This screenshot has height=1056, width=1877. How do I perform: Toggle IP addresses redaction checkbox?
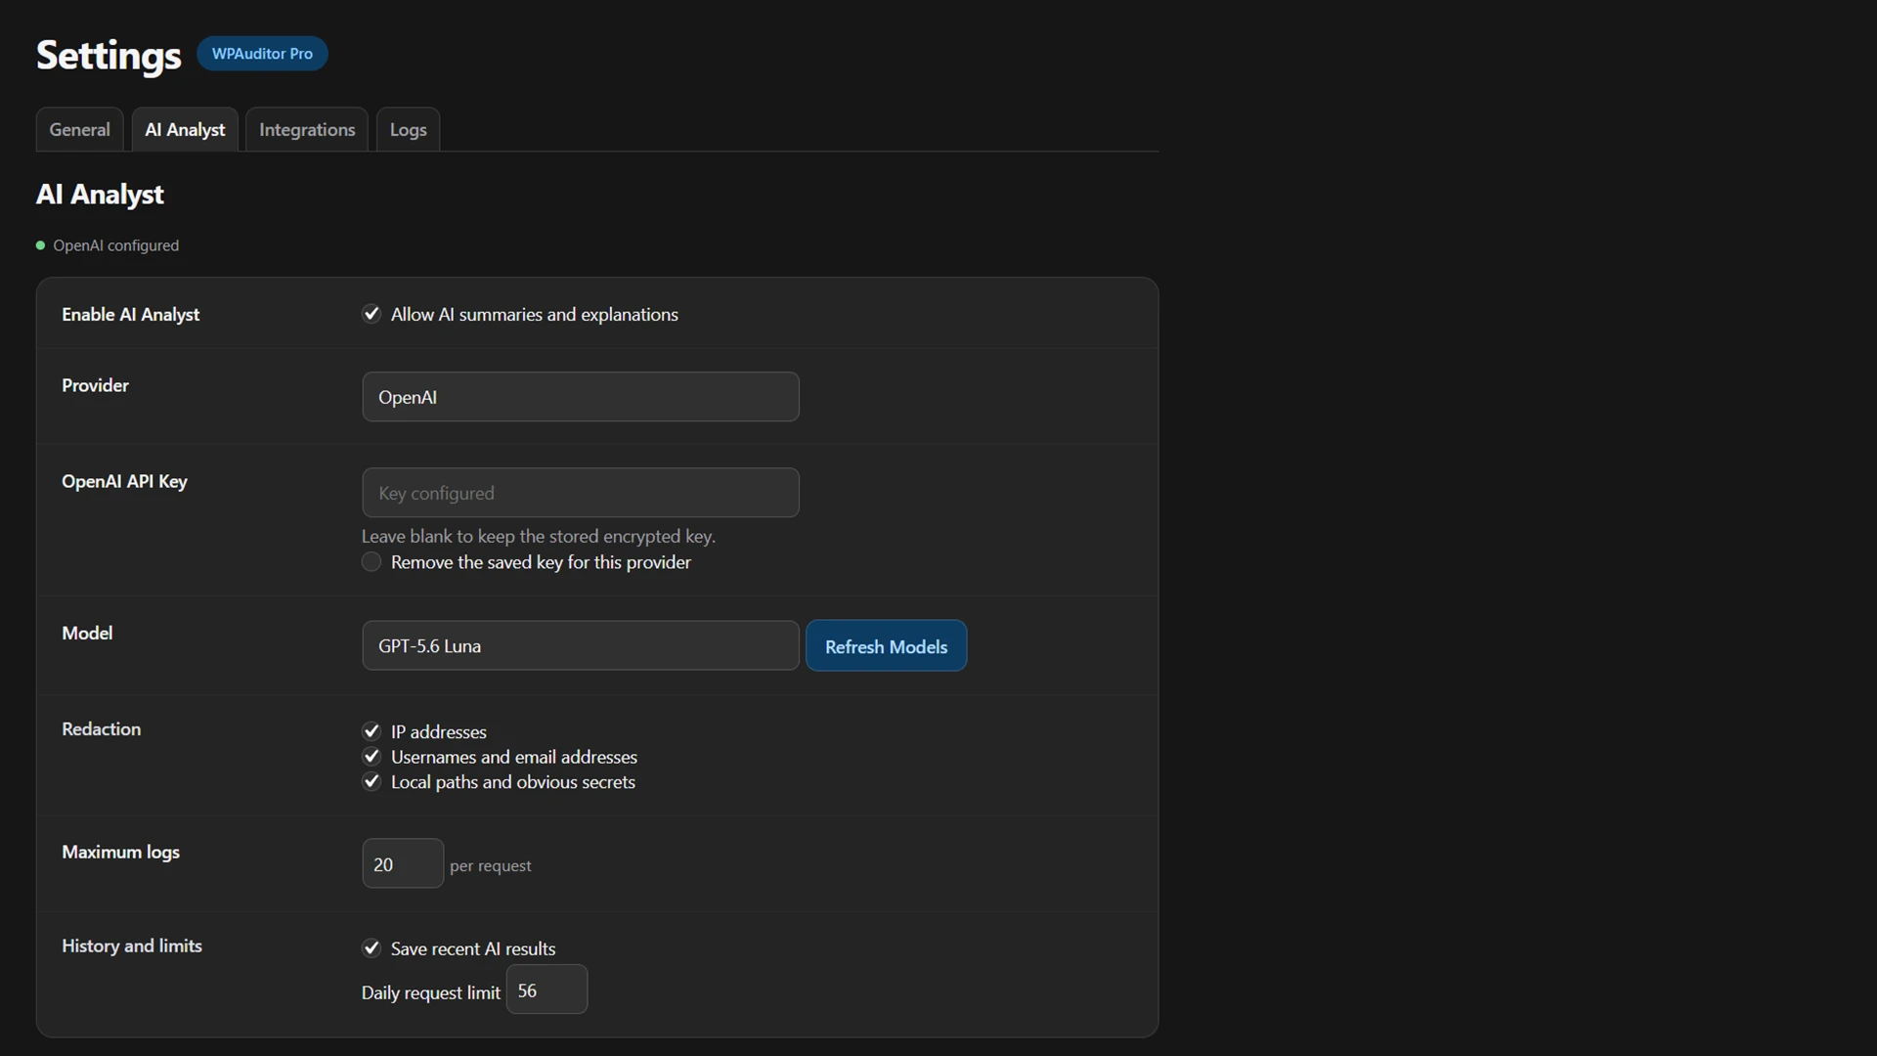pos(371,731)
